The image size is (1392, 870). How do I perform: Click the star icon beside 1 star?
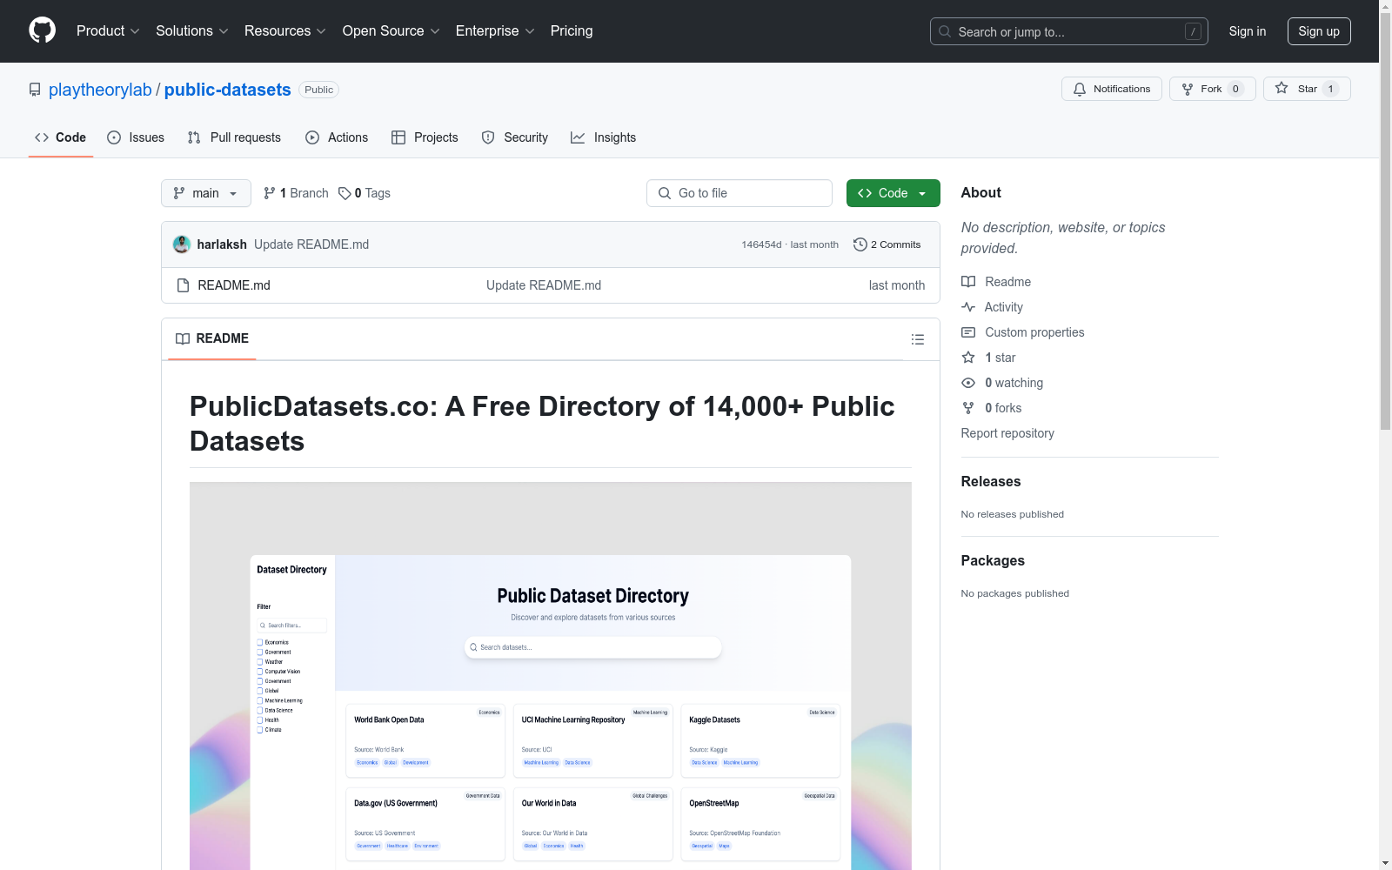(x=968, y=358)
